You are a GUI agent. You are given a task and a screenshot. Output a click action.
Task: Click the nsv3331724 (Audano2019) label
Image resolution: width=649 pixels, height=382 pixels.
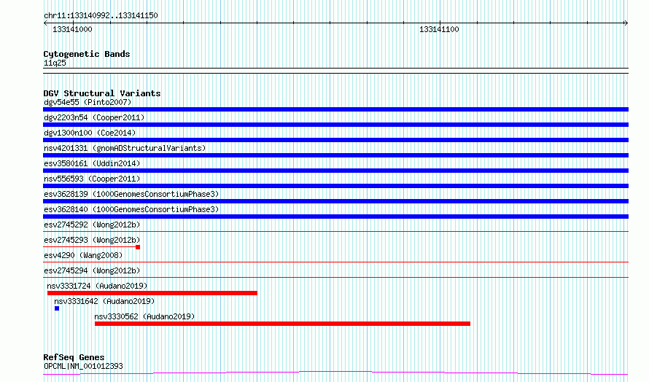click(97, 286)
